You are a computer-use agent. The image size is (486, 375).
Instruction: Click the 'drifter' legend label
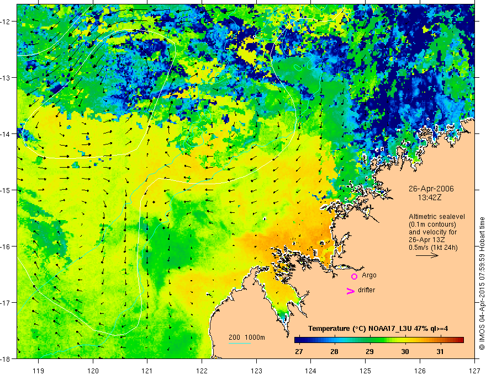click(366, 290)
